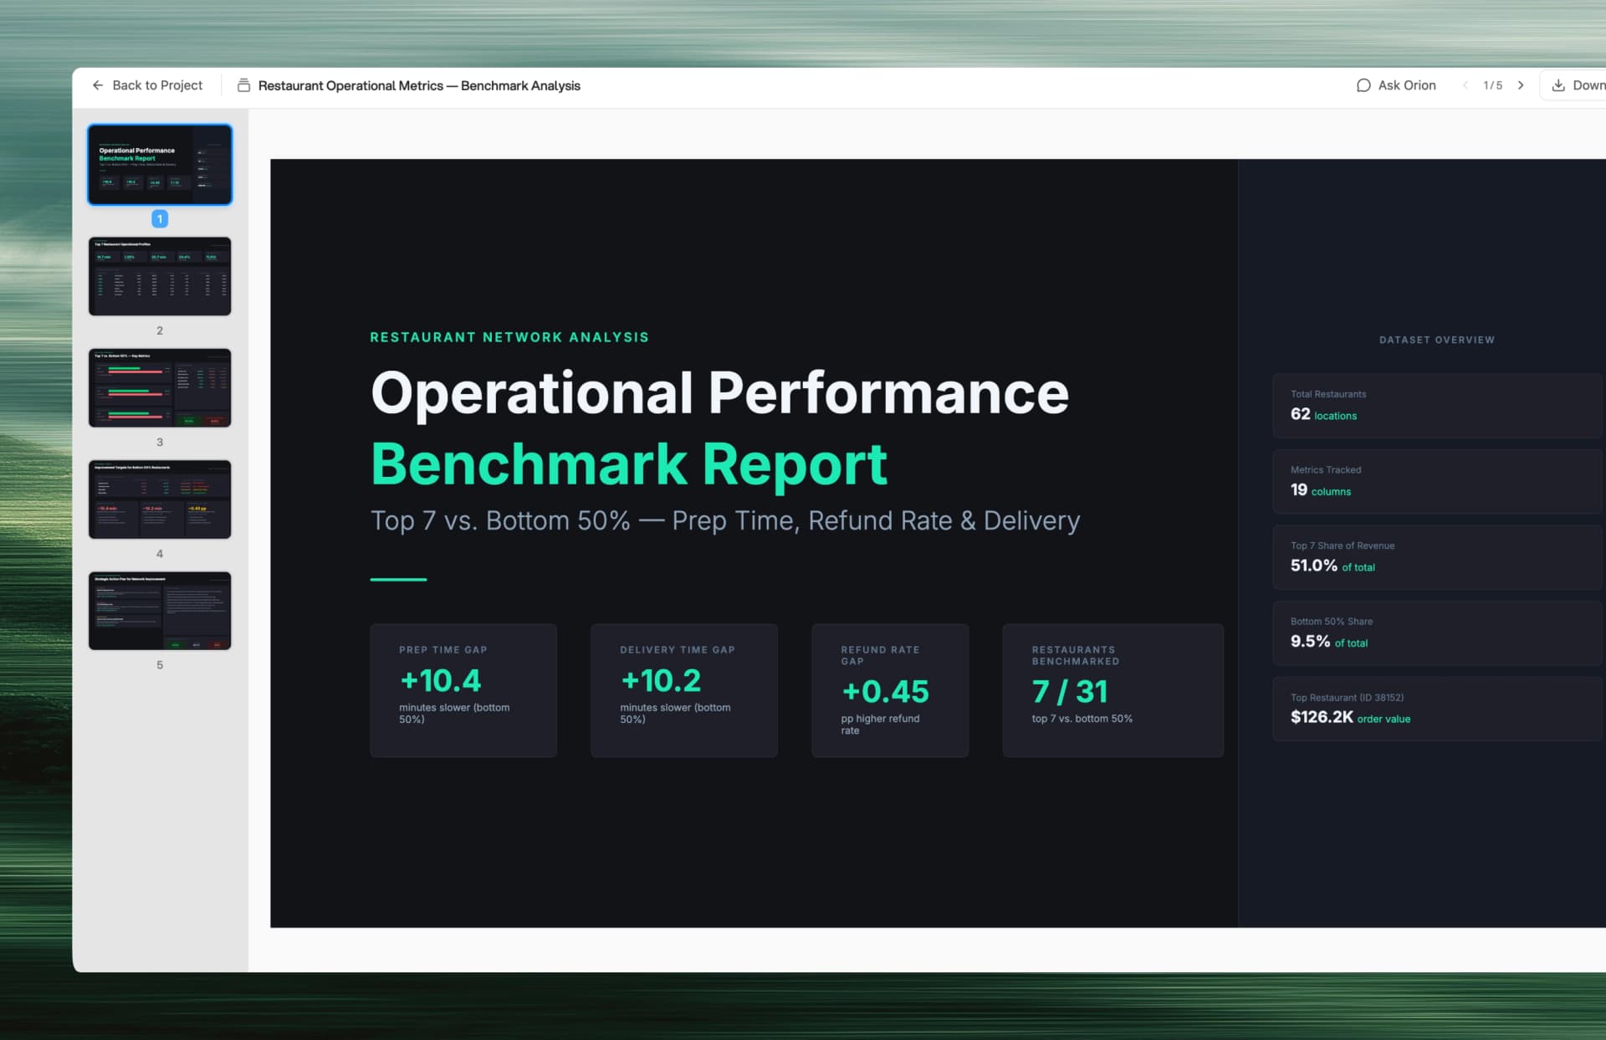Select the Improvement Targets slide thumbnail numbered 4
Viewport: 1606px width, 1040px height.
(160, 500)
